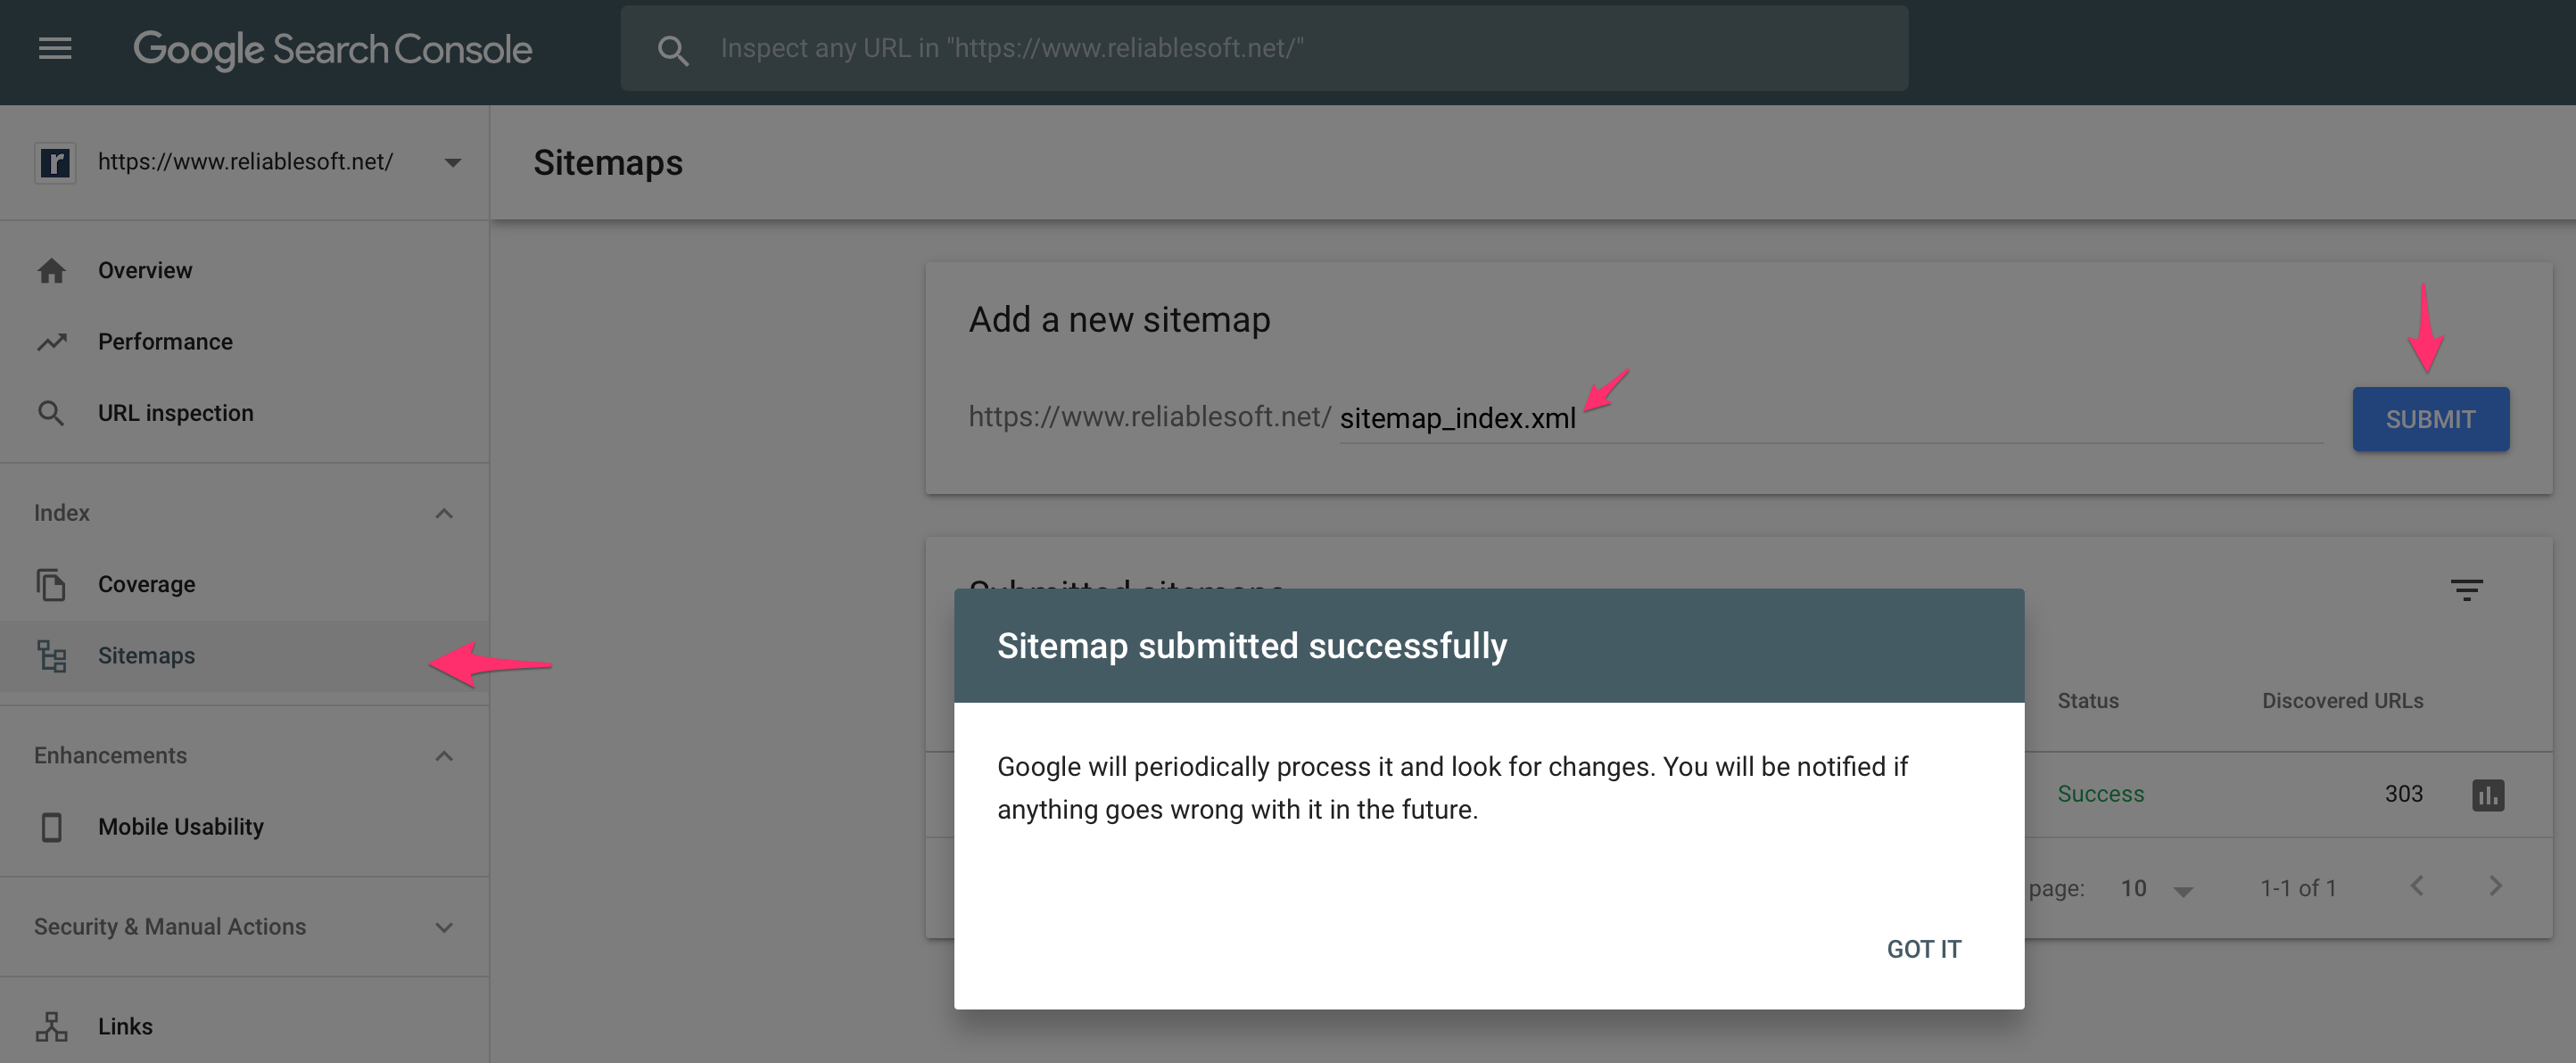
Task: Focus the sitemap URL input field
Action: (1830, 418)
